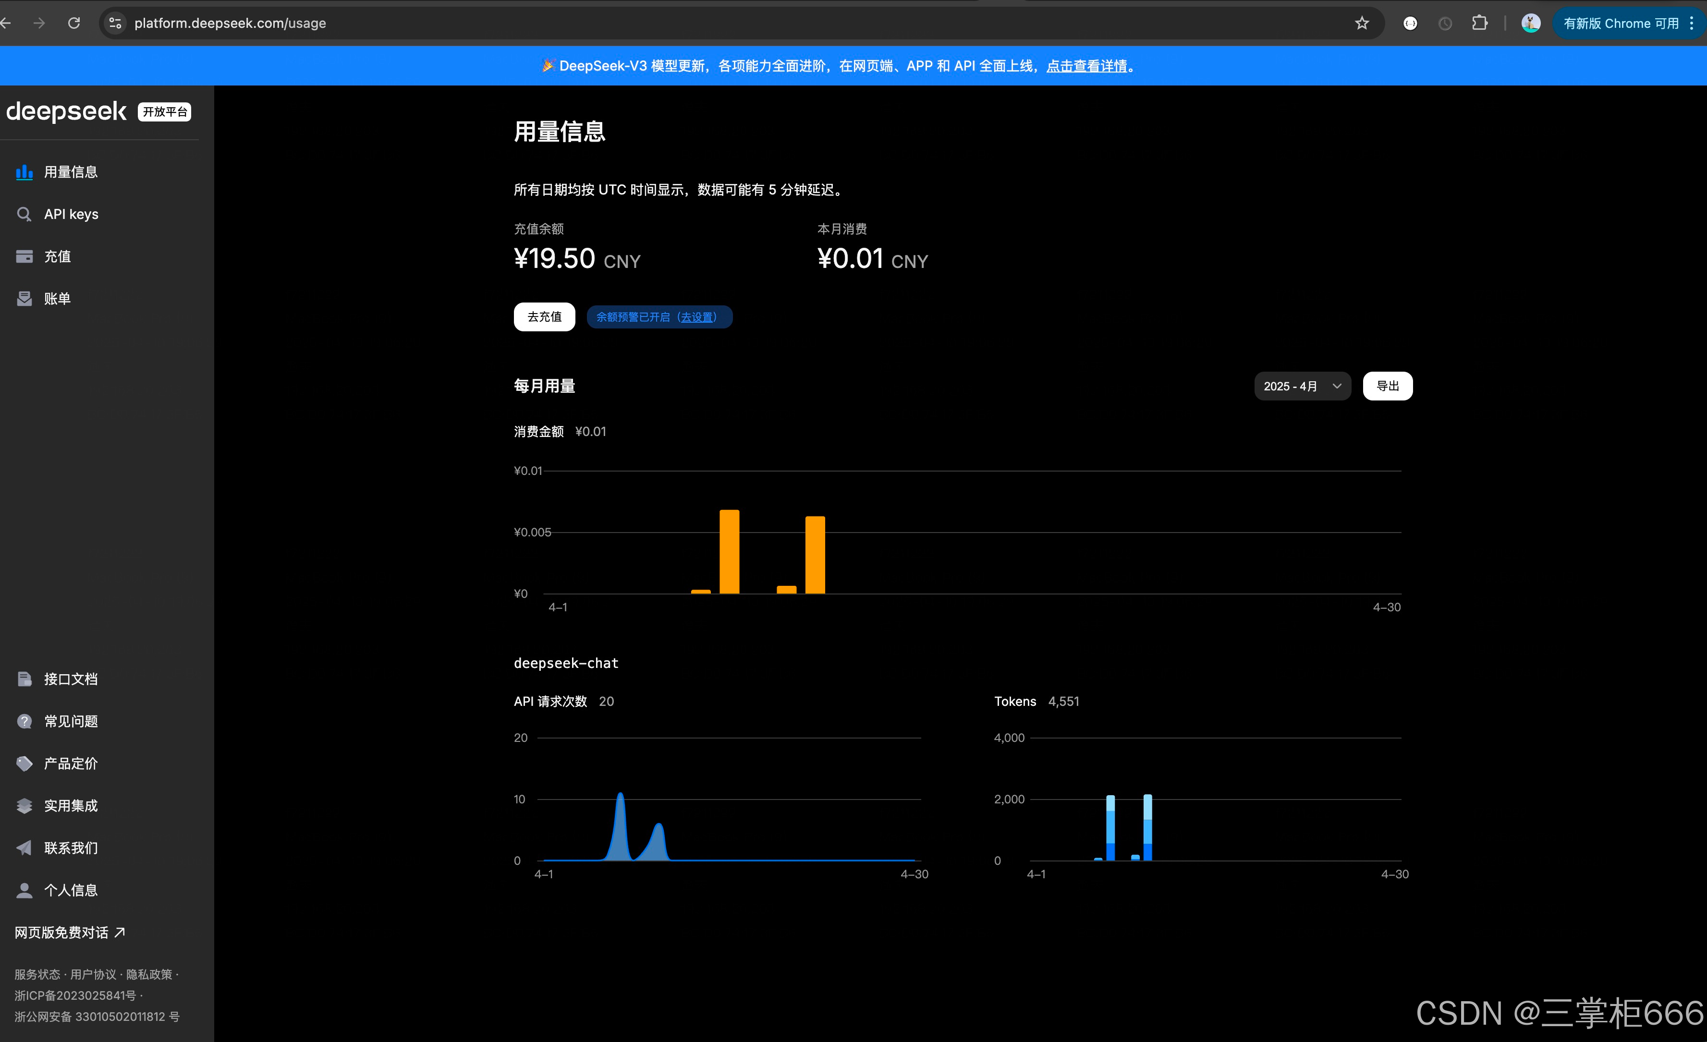Open the 点击查看详情 banner link
Image resolution: width=1707 pixels, height=1042 pixels.
click(x=1086, y=66)
